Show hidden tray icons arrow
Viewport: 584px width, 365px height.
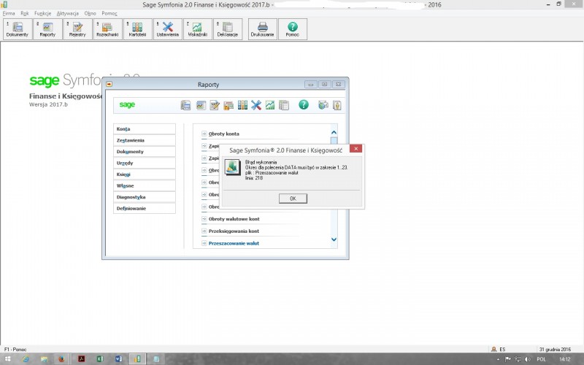499,359
